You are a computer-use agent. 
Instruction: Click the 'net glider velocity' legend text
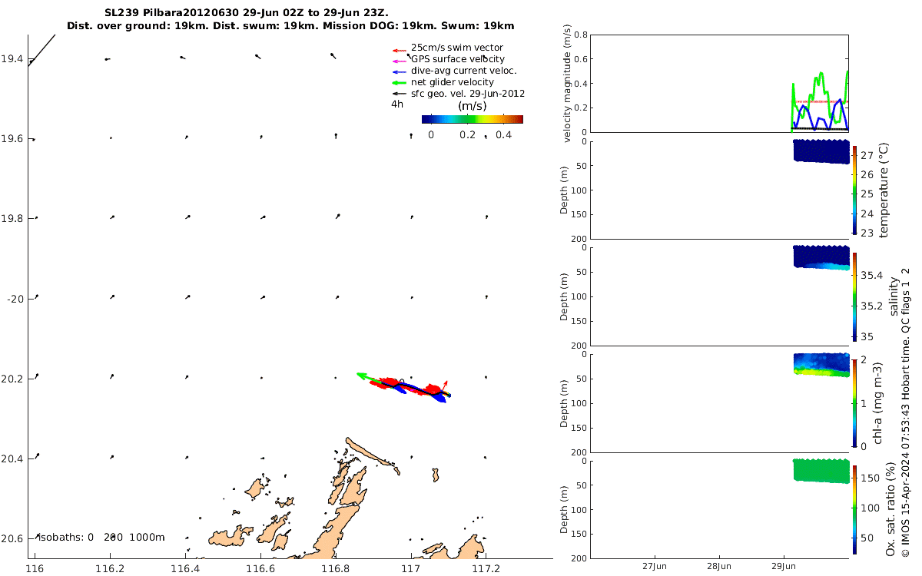point(453,82)
